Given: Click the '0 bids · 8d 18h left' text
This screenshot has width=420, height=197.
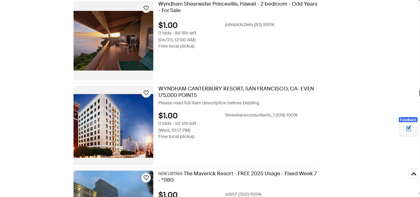Looking at the screenshot, I should 177,33.
